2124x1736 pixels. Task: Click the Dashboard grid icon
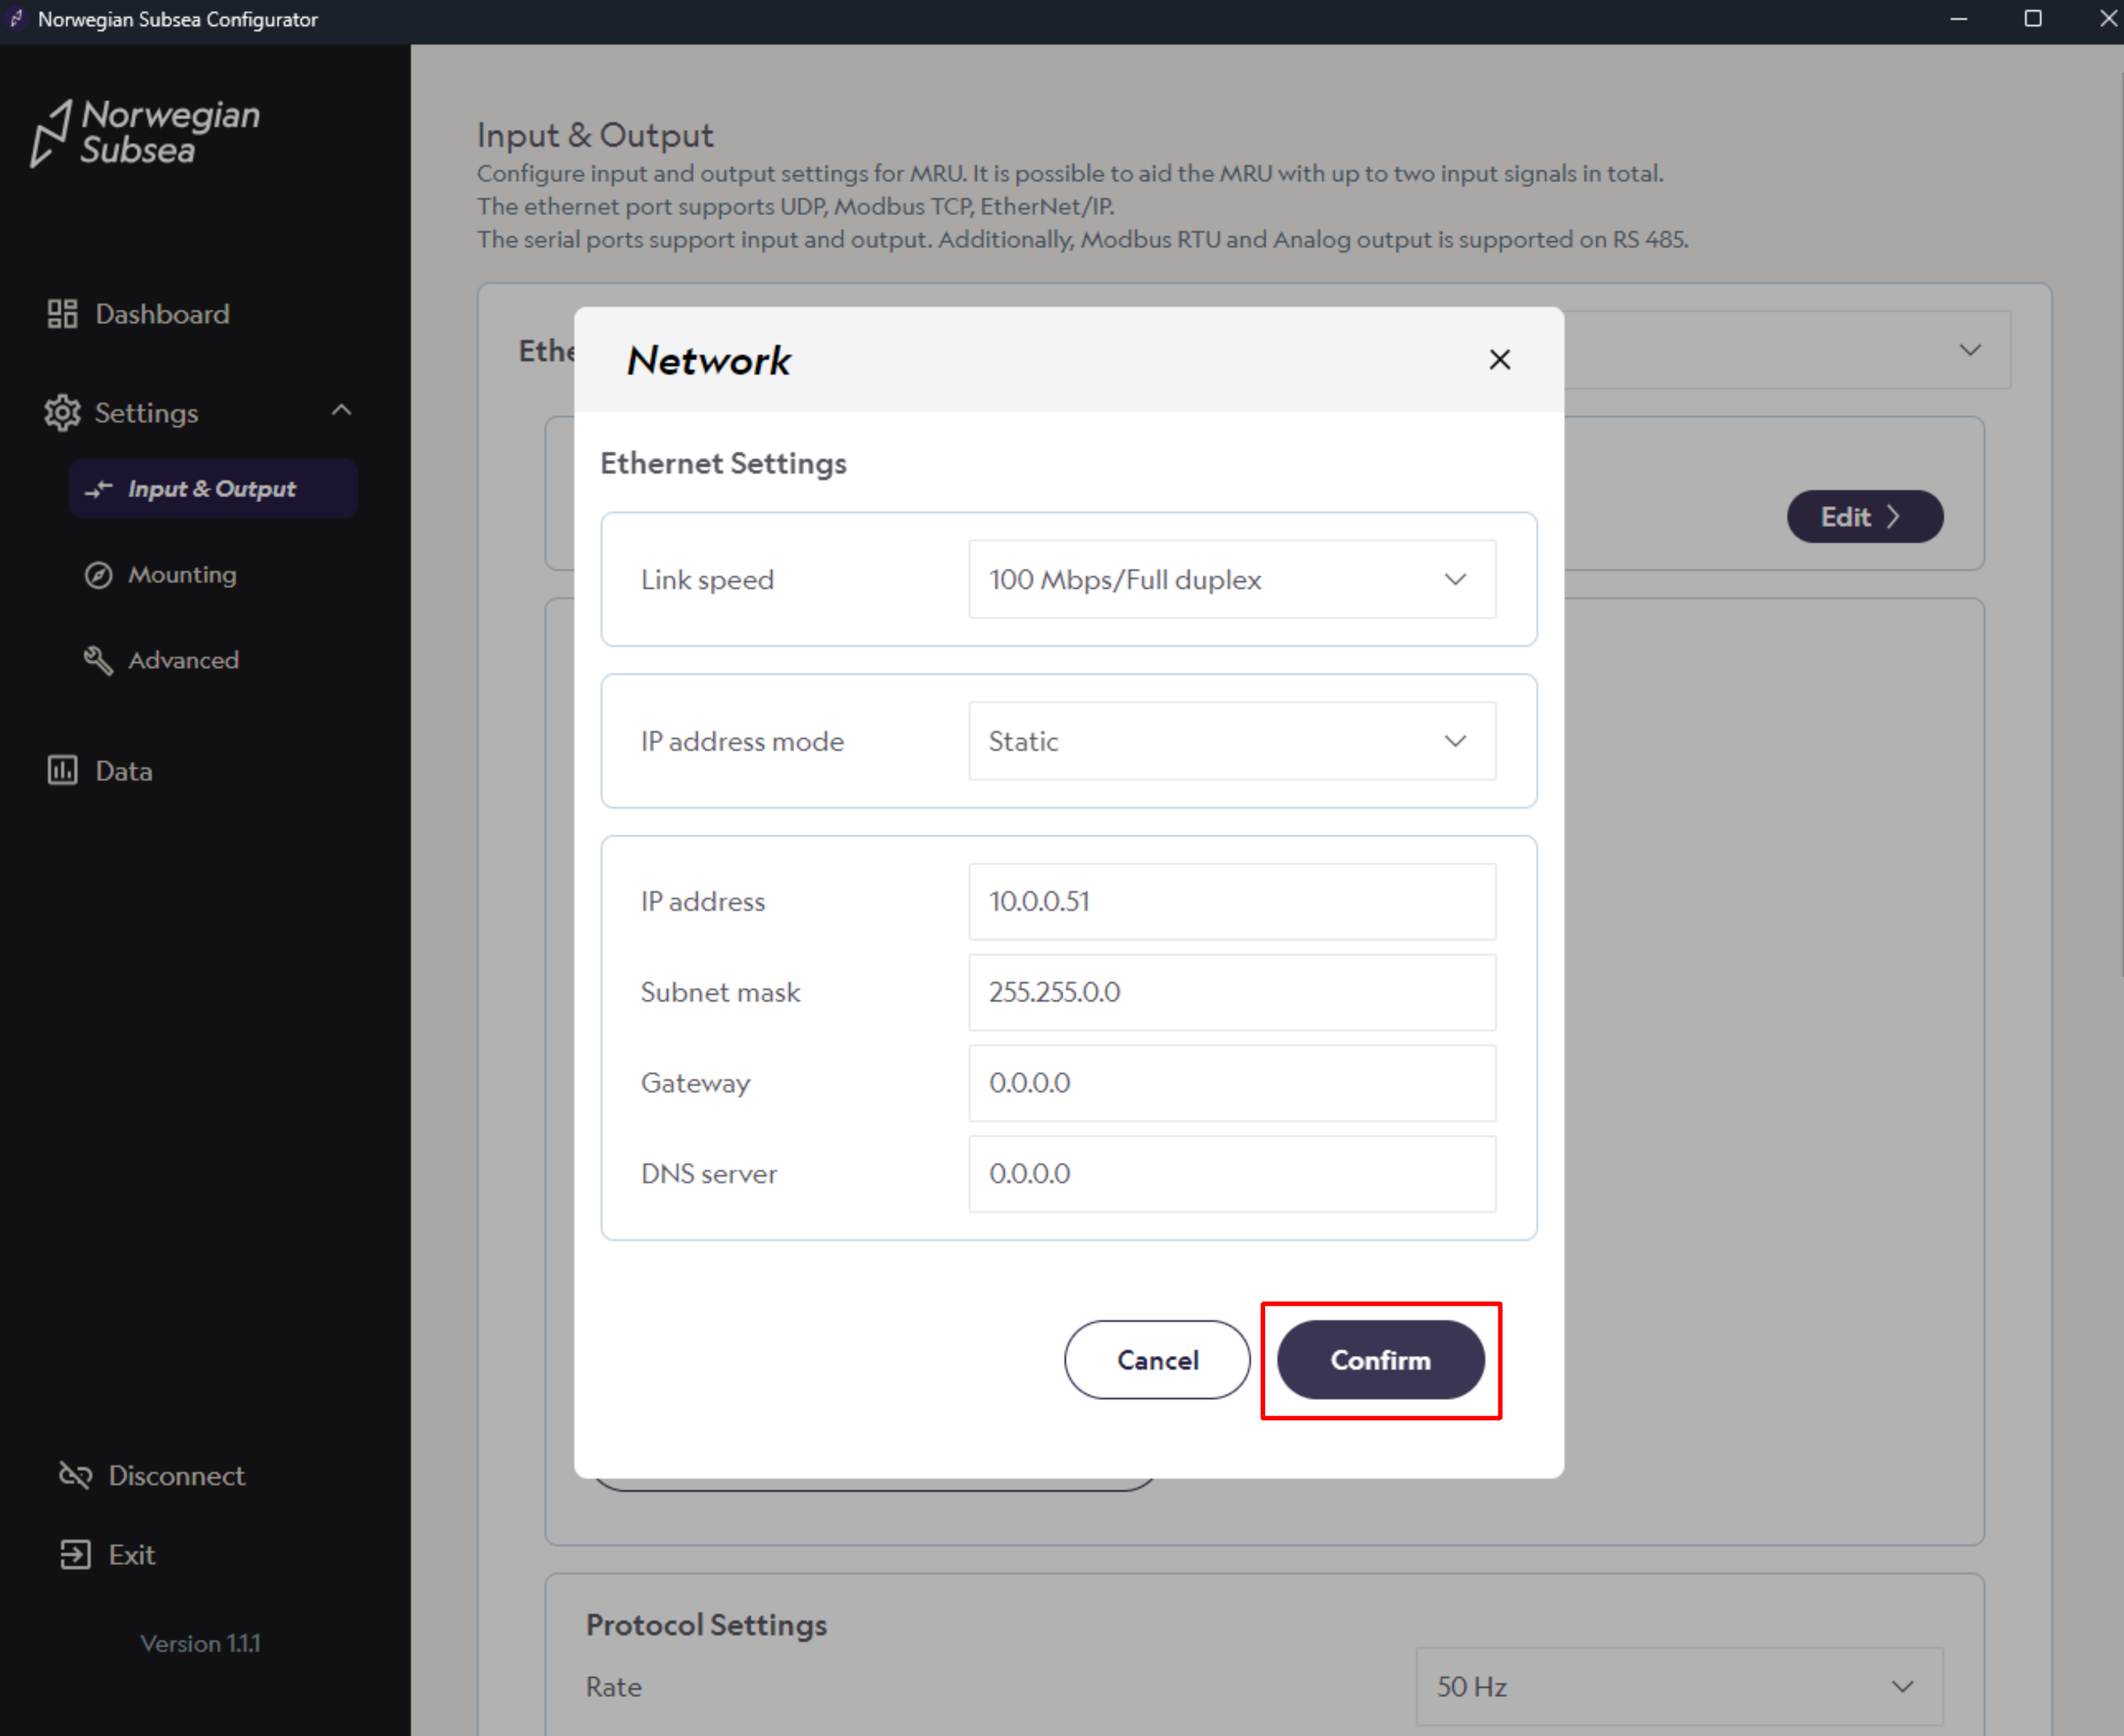(62, 314)
